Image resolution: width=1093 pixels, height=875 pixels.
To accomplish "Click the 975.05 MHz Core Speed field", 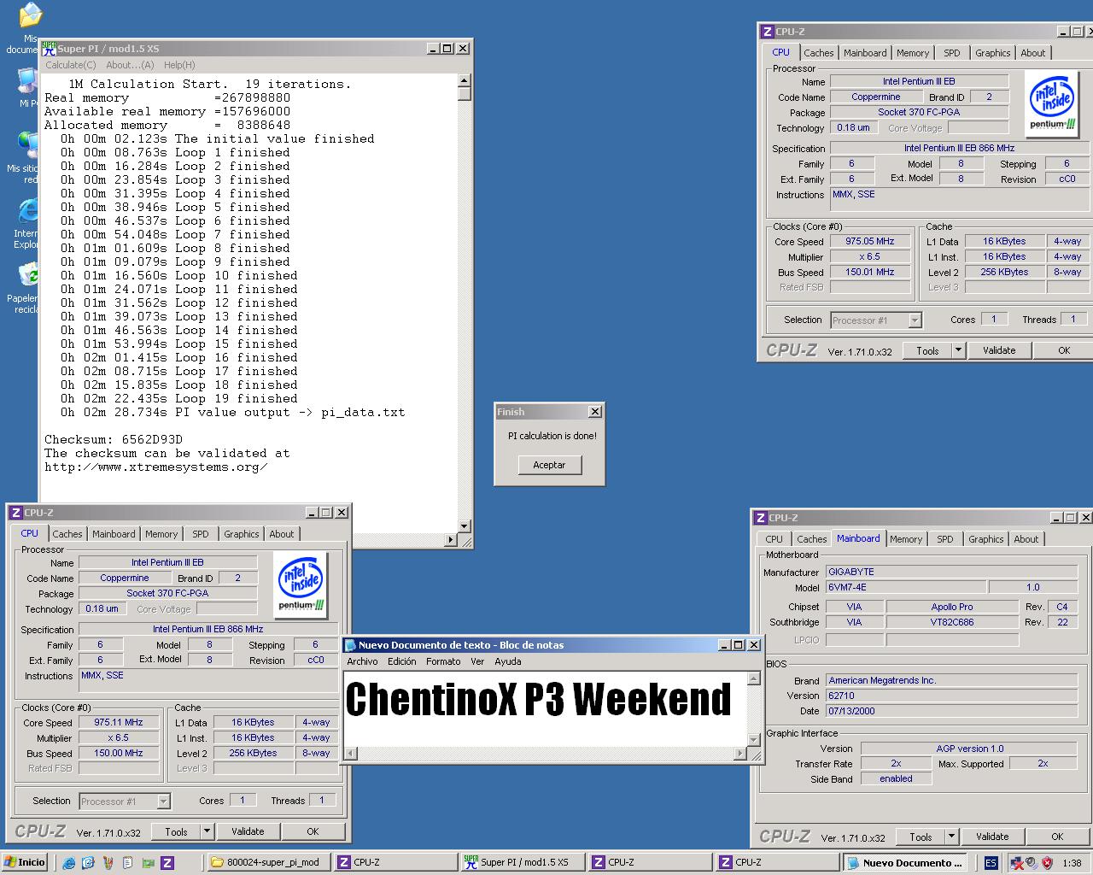I will [871, 241].
